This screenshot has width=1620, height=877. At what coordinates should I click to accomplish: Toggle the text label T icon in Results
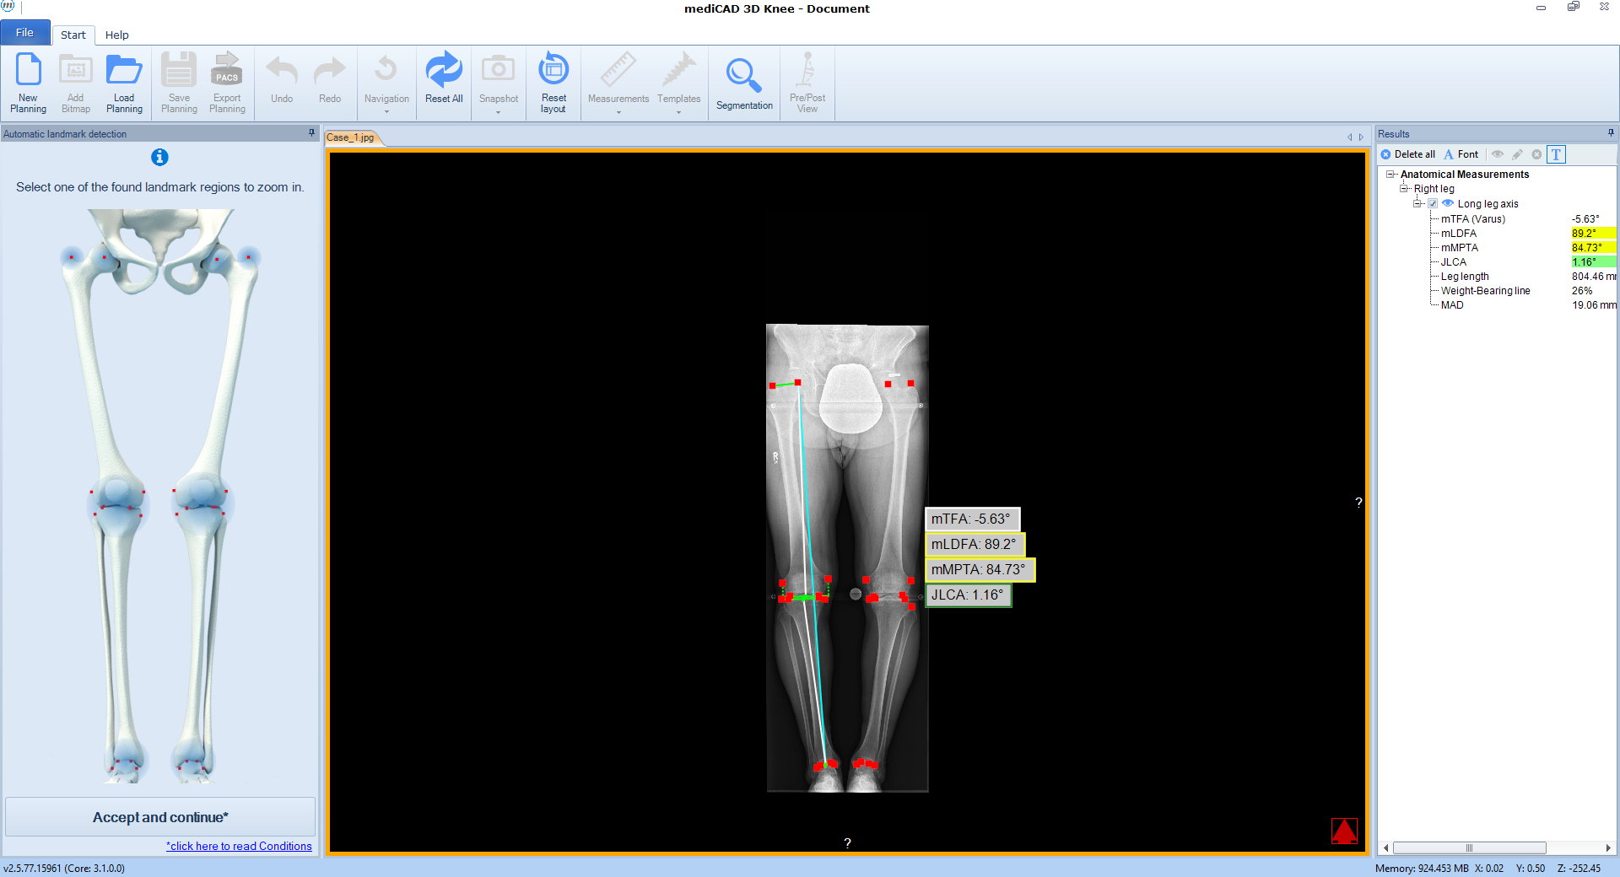(x=1557, y=154)
